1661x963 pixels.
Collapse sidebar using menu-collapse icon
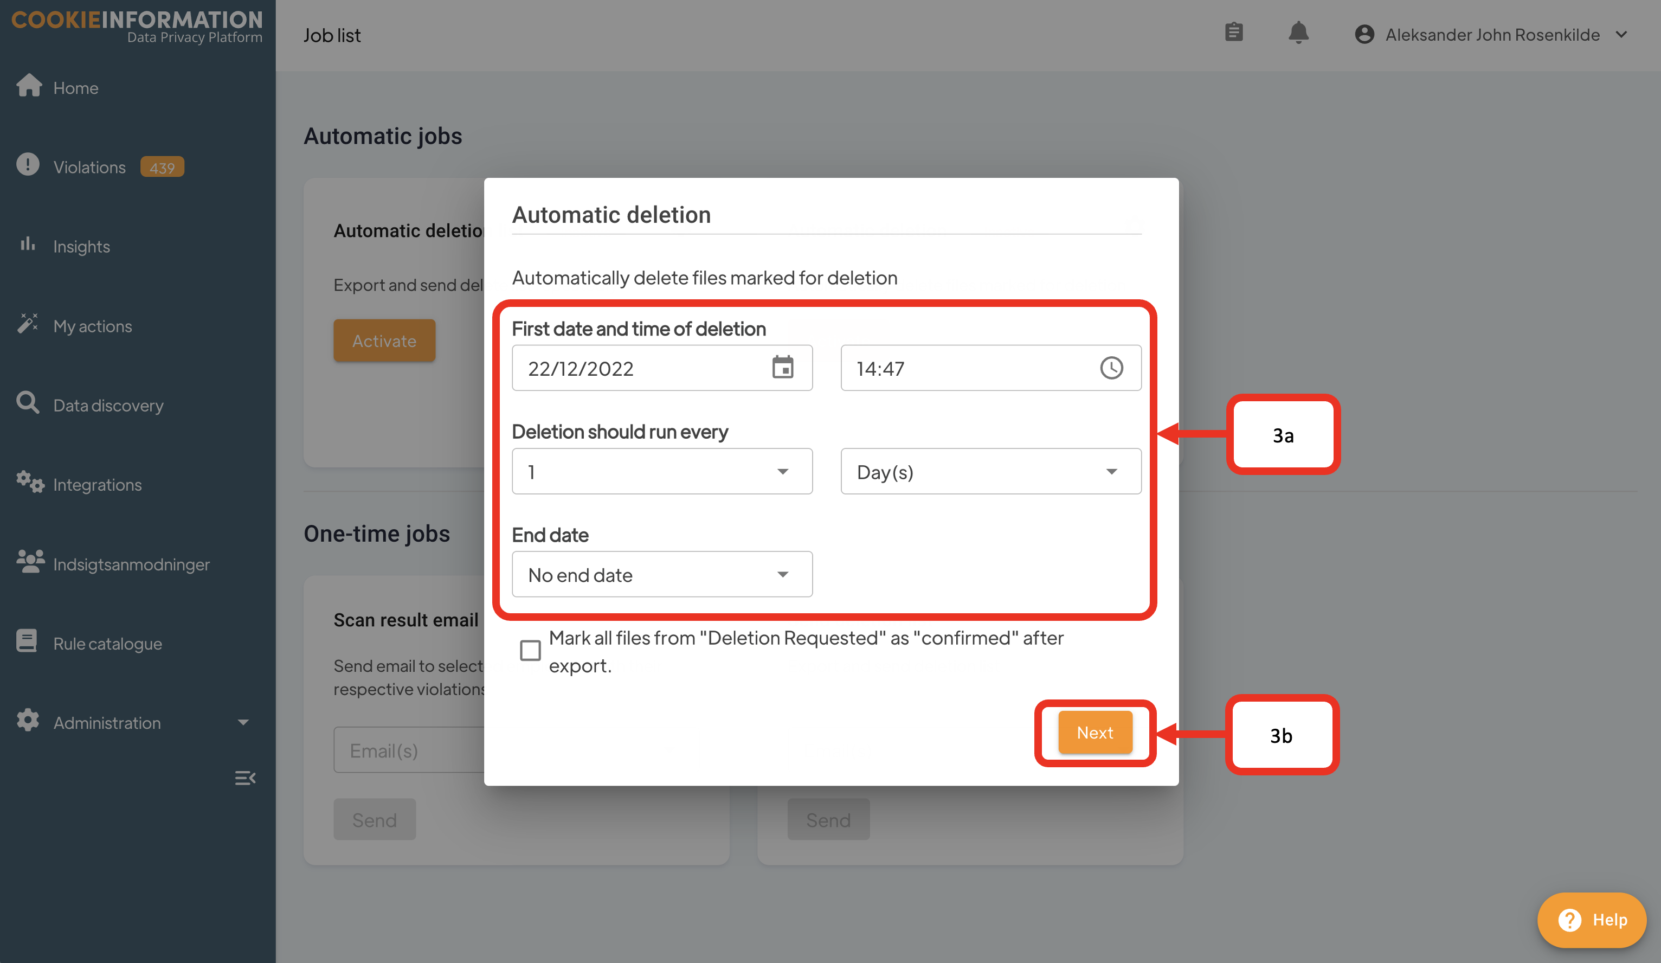pyautogui.click(x=244, y=778)
